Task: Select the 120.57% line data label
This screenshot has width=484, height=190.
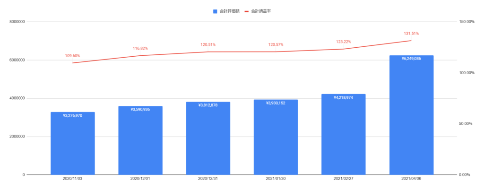Action: [x=276, y=45]
